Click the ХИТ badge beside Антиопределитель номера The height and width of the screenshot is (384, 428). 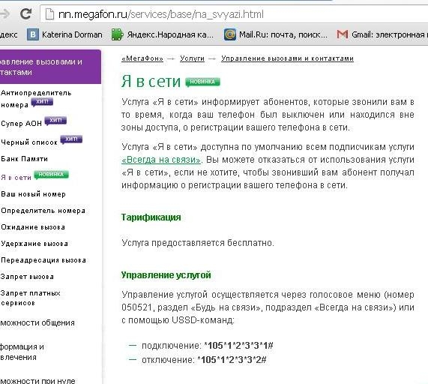(x=42, y=102)
